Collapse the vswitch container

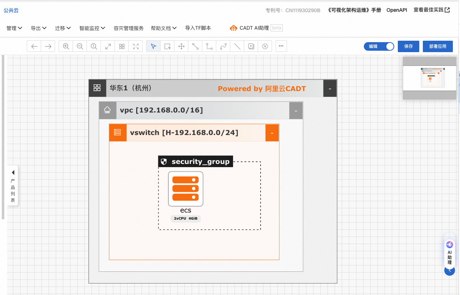(x=272, y=133)
